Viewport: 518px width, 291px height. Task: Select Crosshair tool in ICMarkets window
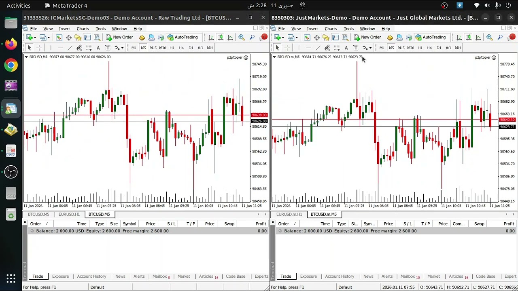[39, 48]
